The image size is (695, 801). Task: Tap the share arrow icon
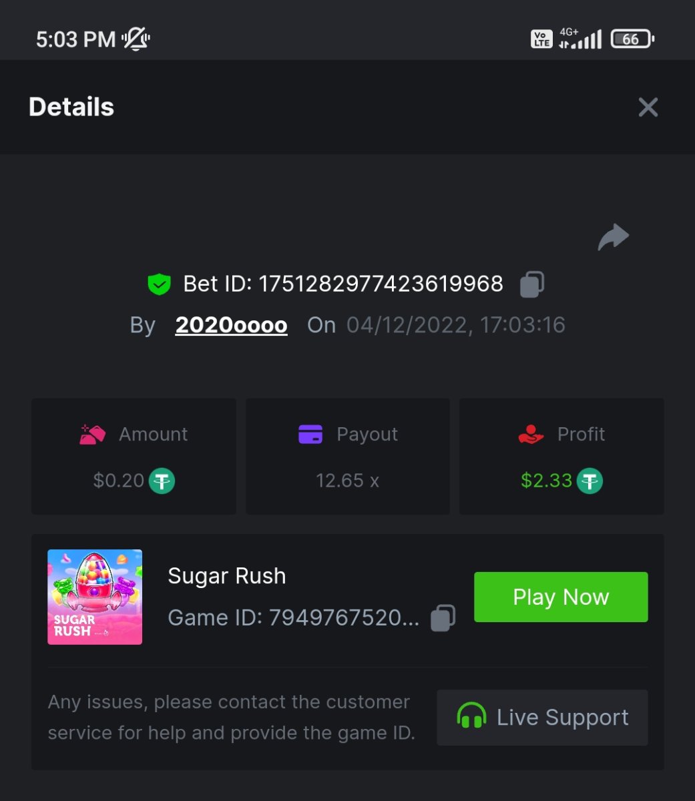[613, 237]
